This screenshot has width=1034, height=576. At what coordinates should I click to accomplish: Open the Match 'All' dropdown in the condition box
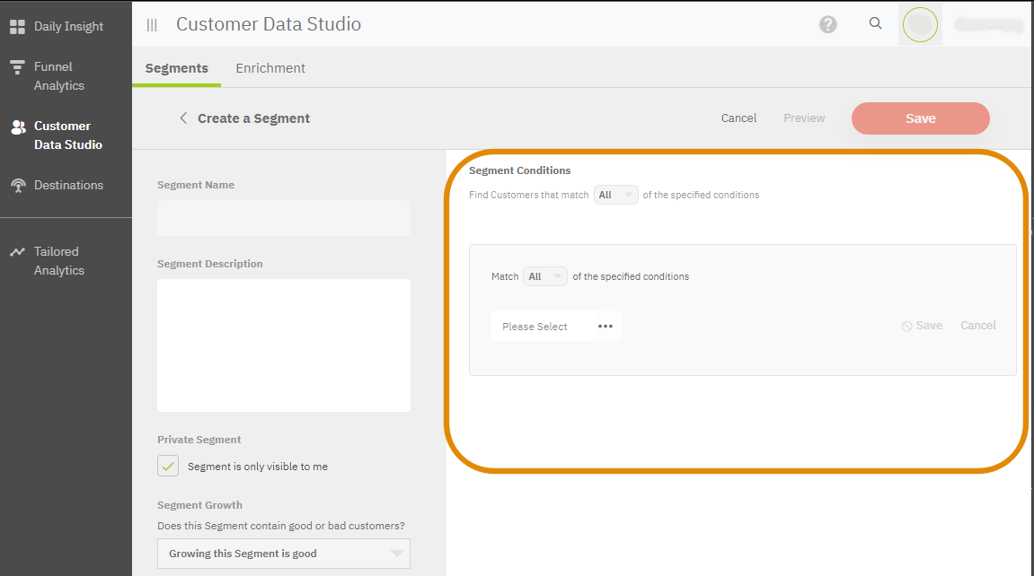(544, 276)
